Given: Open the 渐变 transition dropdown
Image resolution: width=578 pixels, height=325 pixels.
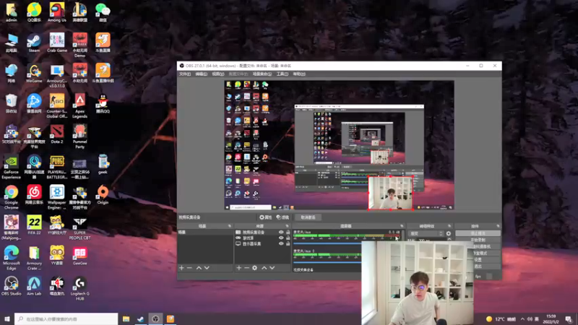Looking at the screenshot, I should 426,233.
